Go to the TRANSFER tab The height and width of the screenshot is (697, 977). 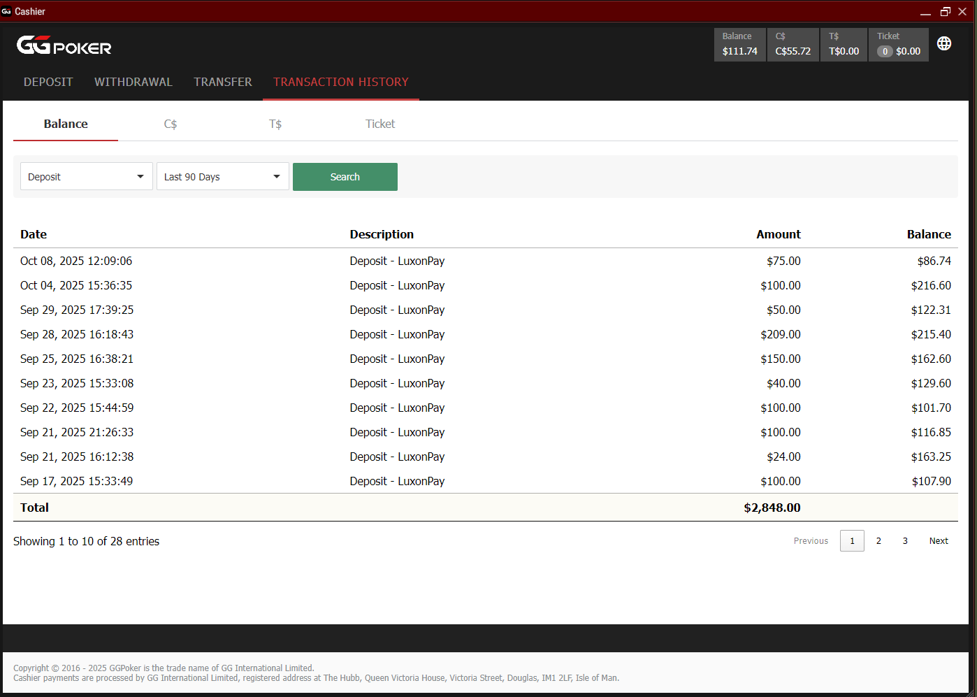point(223,82)
